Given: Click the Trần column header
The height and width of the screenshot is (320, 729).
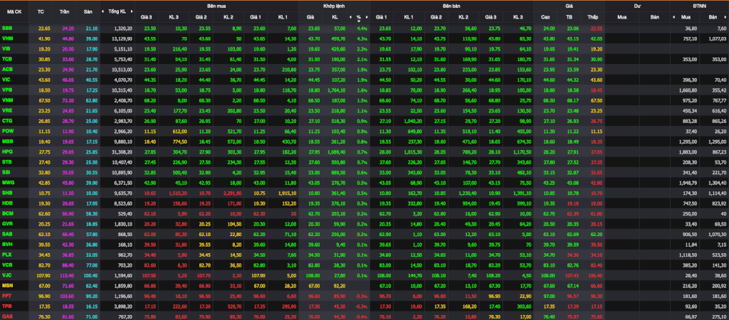Looking at the screenshot, I should coord(65,11).
